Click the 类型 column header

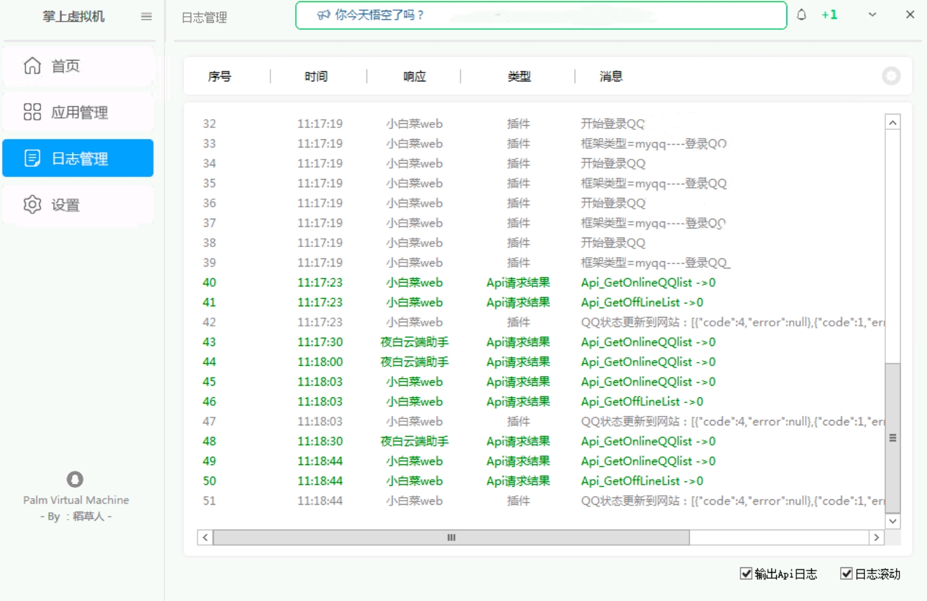[x=519, y=77]
